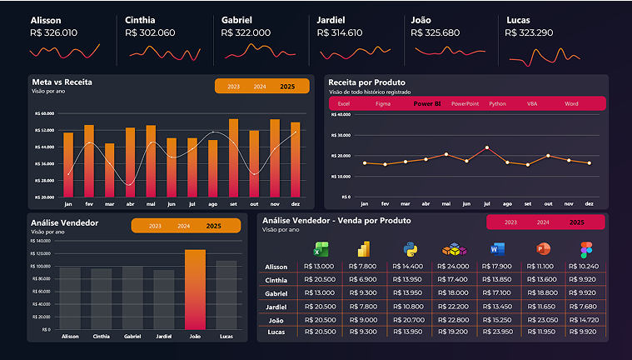Click the Excel product icon column header
The image size is (632, 360).
pyautogui.click(x=321, y=249)
